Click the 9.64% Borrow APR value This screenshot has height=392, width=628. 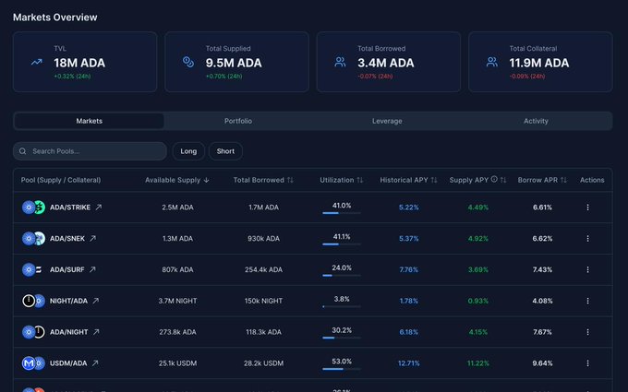click(x=542, y=363)
